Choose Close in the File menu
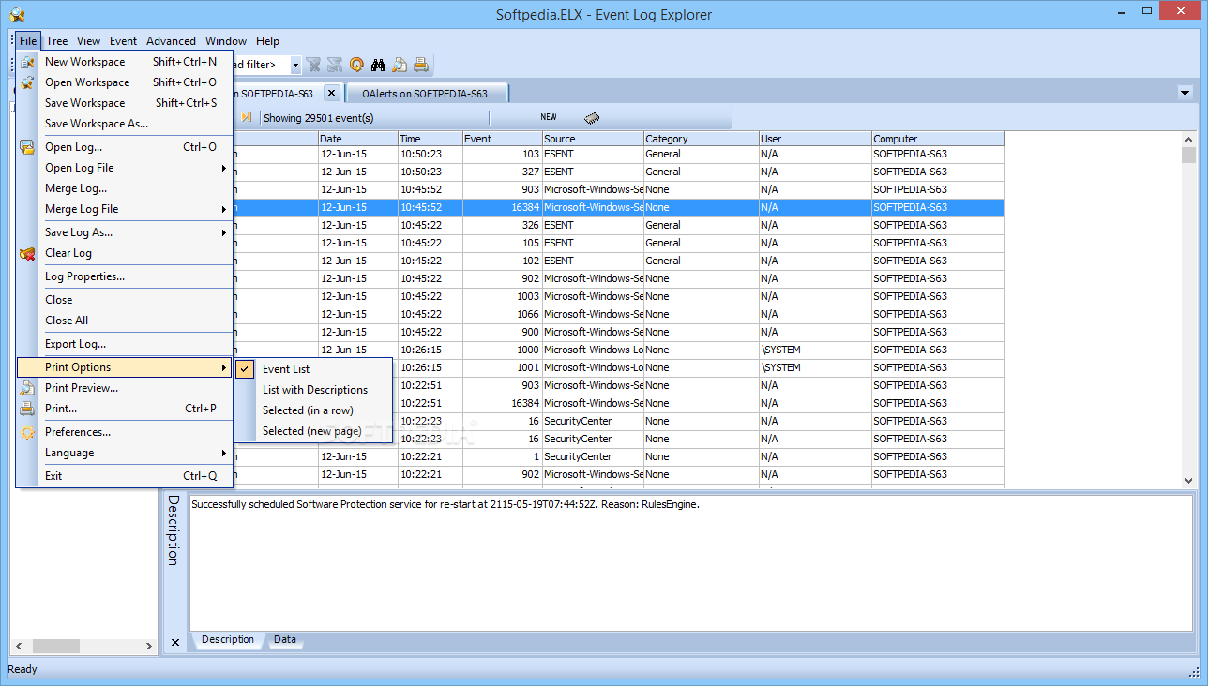 click(124, 300)
